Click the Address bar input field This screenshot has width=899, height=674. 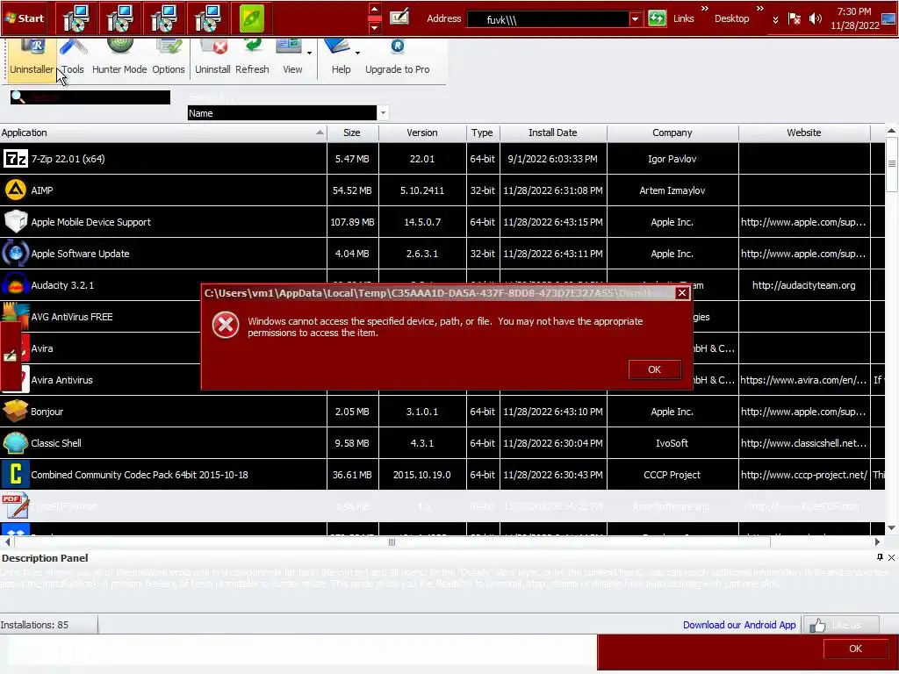pyautogui.click(x=549, y=19)
